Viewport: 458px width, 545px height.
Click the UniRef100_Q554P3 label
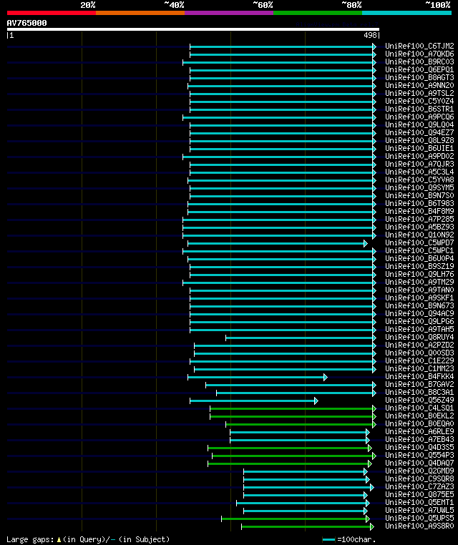point(419,455)
